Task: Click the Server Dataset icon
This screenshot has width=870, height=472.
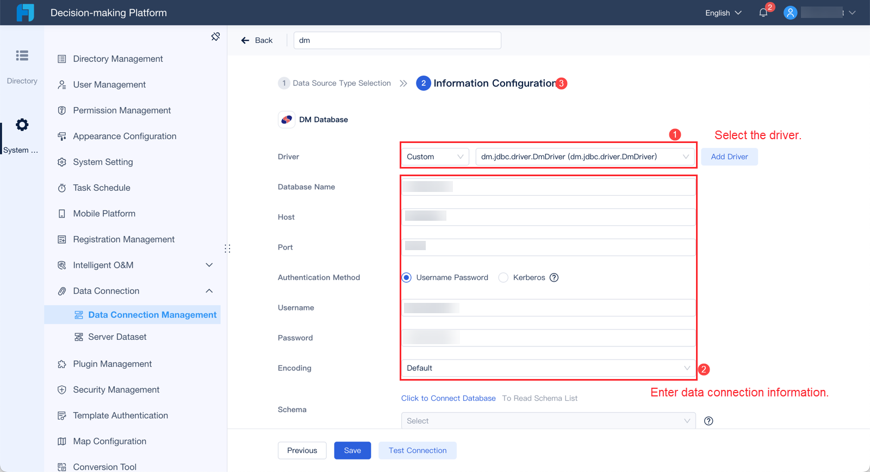Action: tap(79, 337)
